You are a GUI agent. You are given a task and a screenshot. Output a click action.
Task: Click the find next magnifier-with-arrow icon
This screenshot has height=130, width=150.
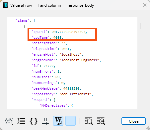click(x=101, y=121)
